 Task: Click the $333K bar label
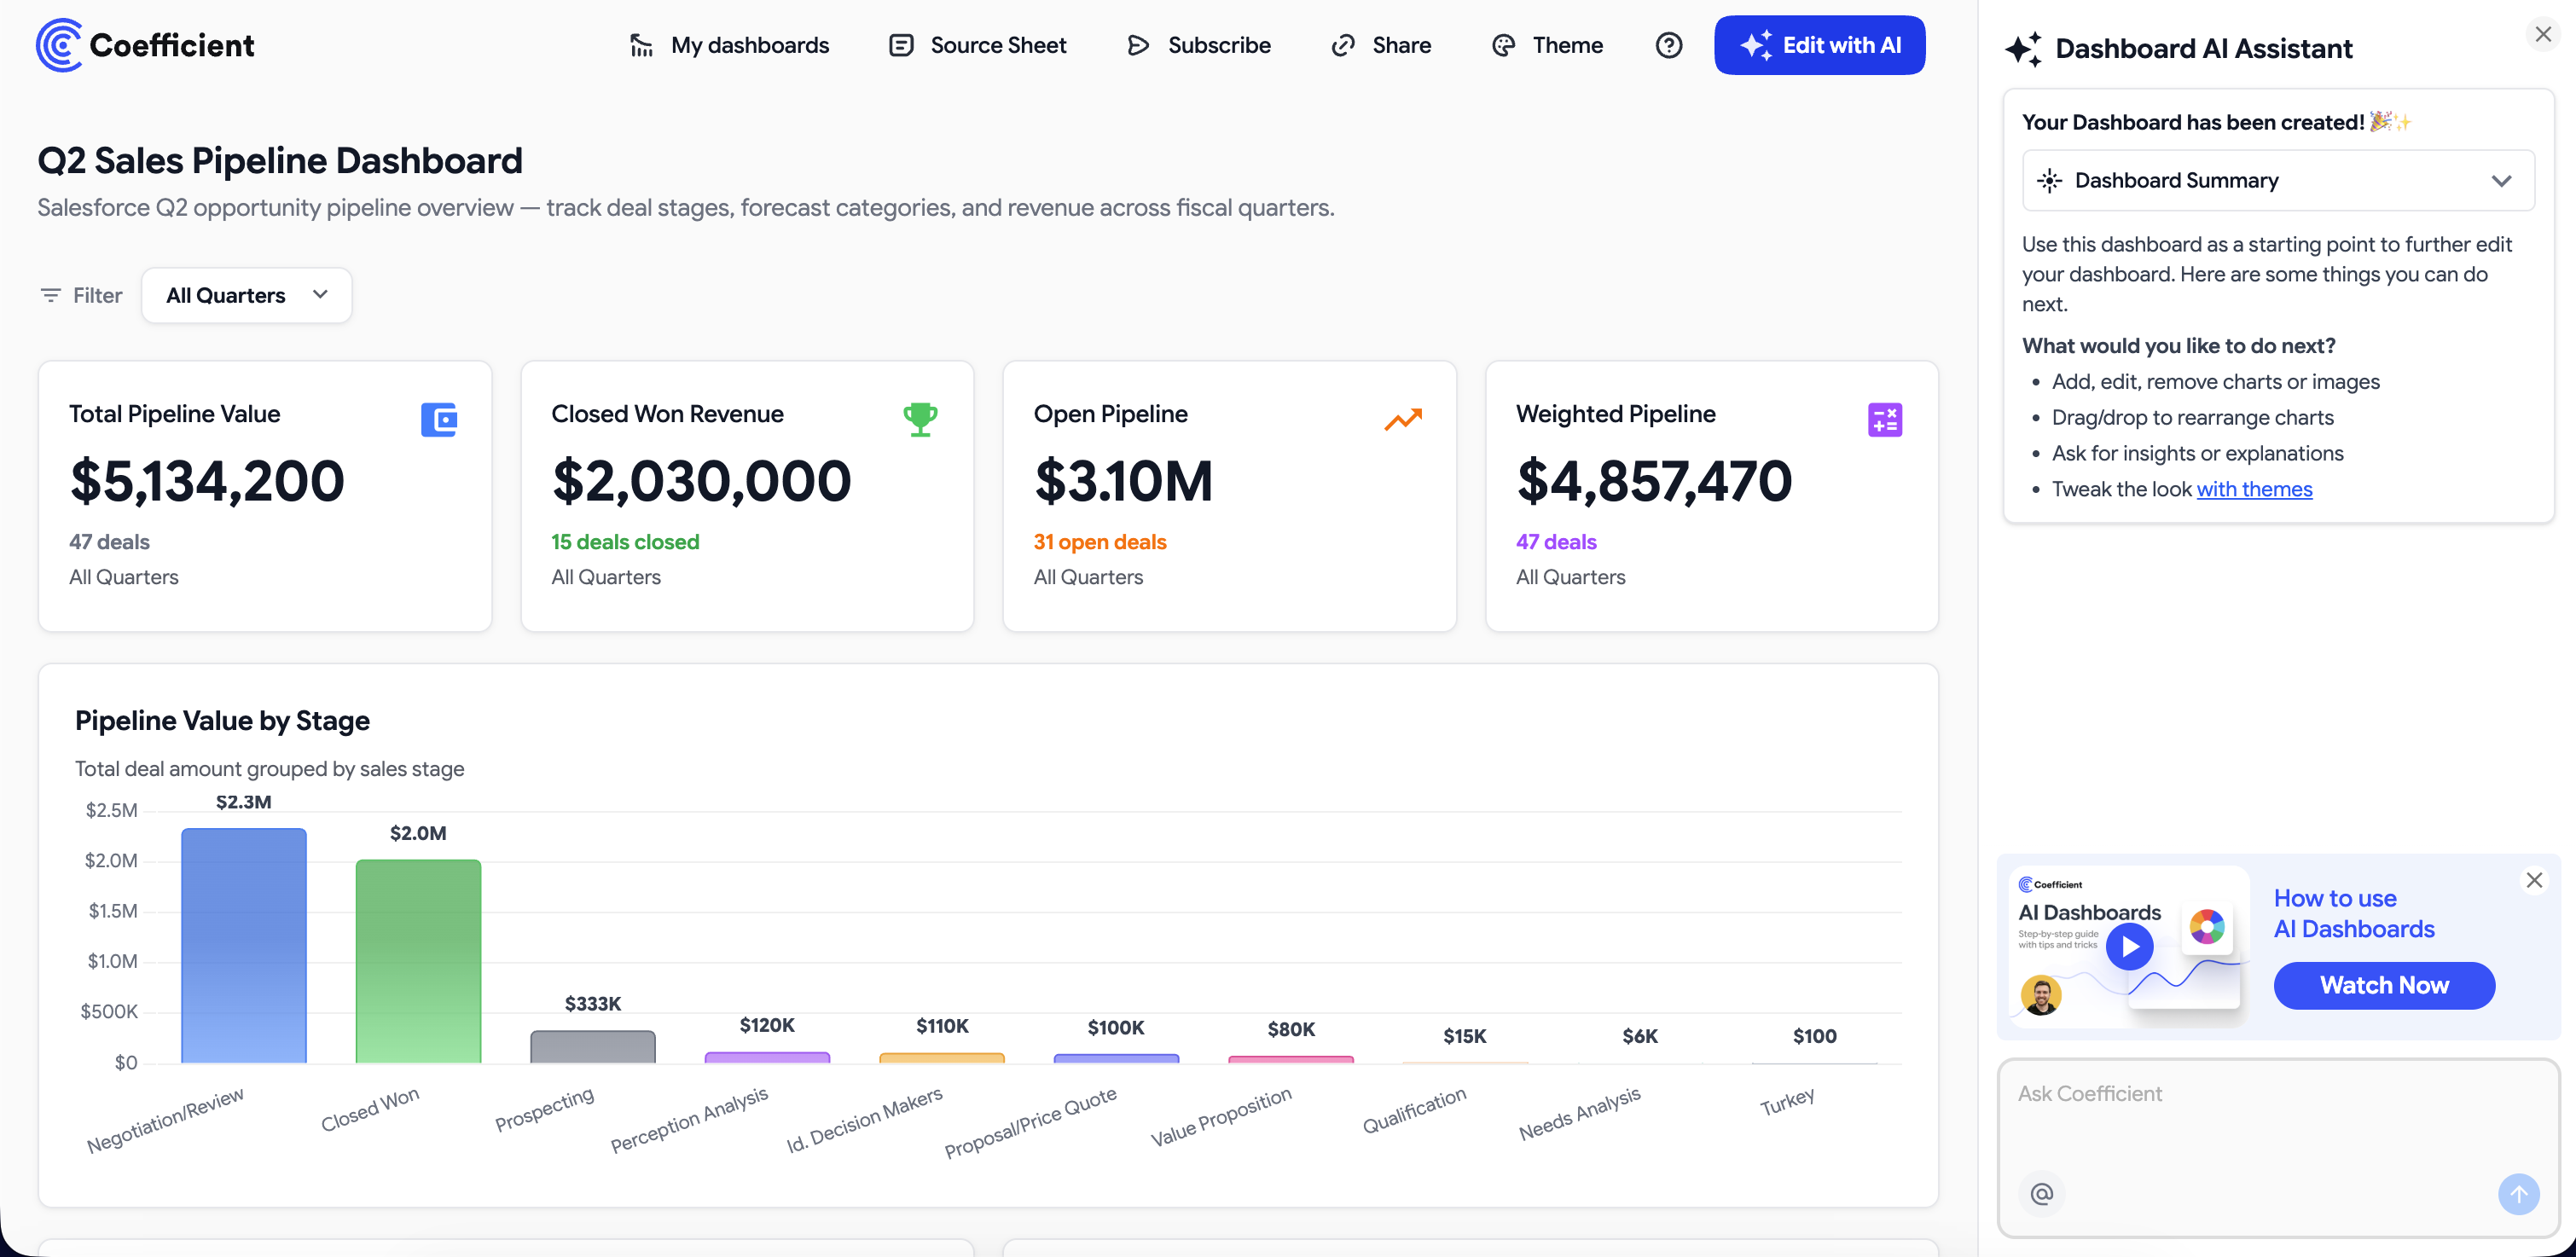point(593,1003)
